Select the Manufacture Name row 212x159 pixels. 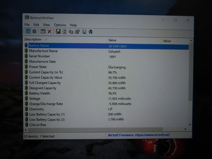(106, 51)
